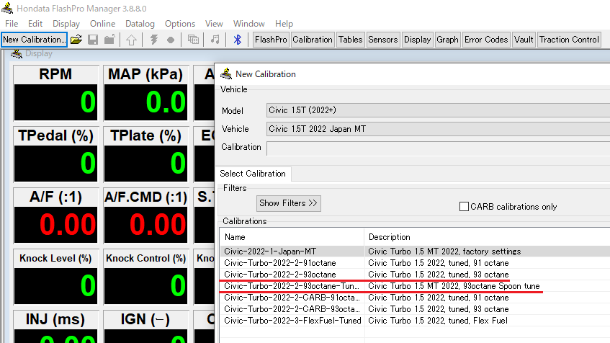
Task: Click the Hondata app icon in title bar
Action: 7,8
